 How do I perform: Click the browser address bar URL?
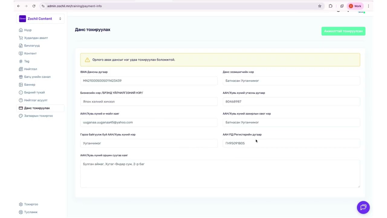[x=74, y=6]
